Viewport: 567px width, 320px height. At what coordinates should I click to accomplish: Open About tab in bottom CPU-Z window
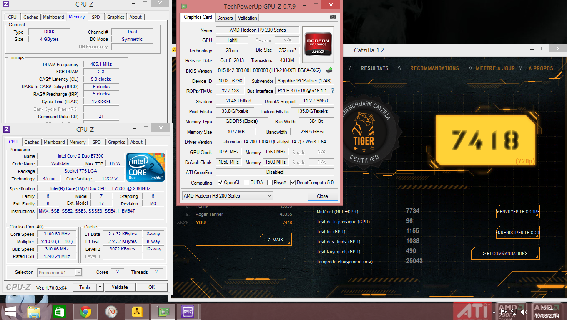click(136, 142)
